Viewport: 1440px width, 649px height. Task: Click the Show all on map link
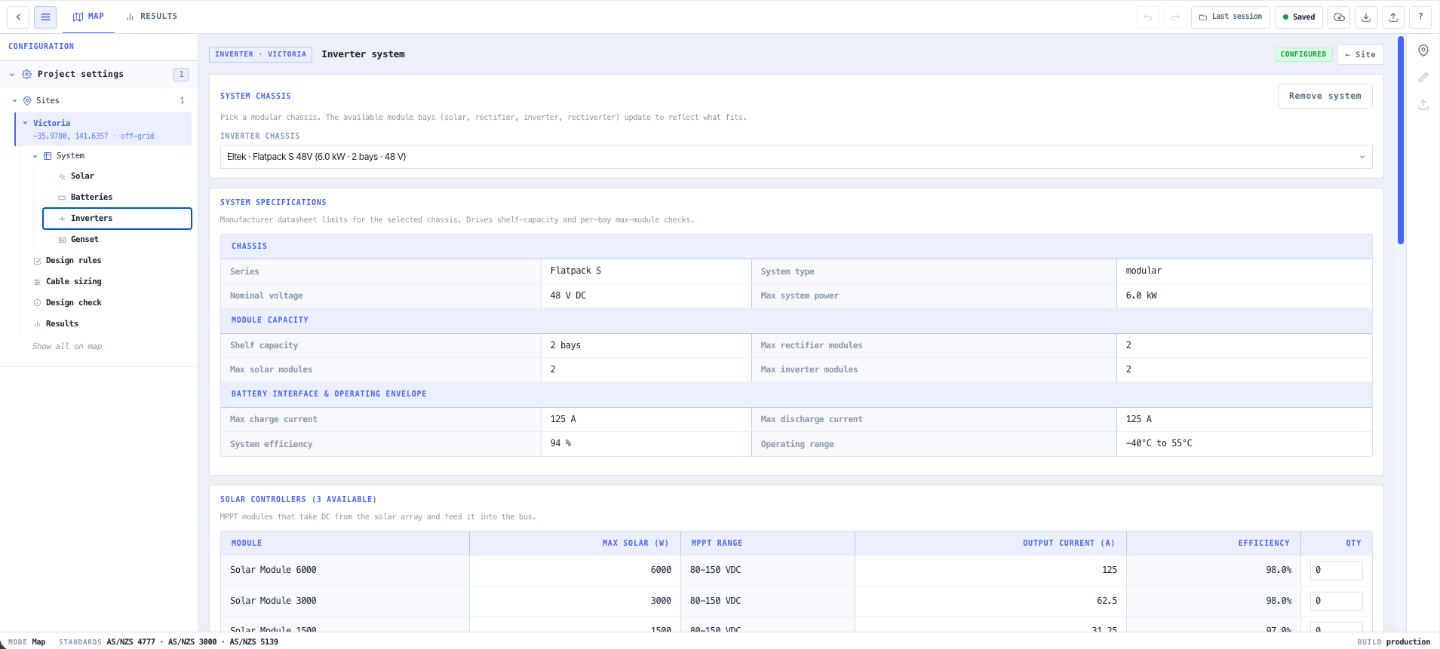click(x=67, y=347)
